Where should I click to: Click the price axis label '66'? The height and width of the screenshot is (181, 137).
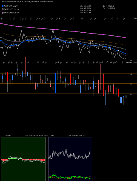click(x=131, y=61)
